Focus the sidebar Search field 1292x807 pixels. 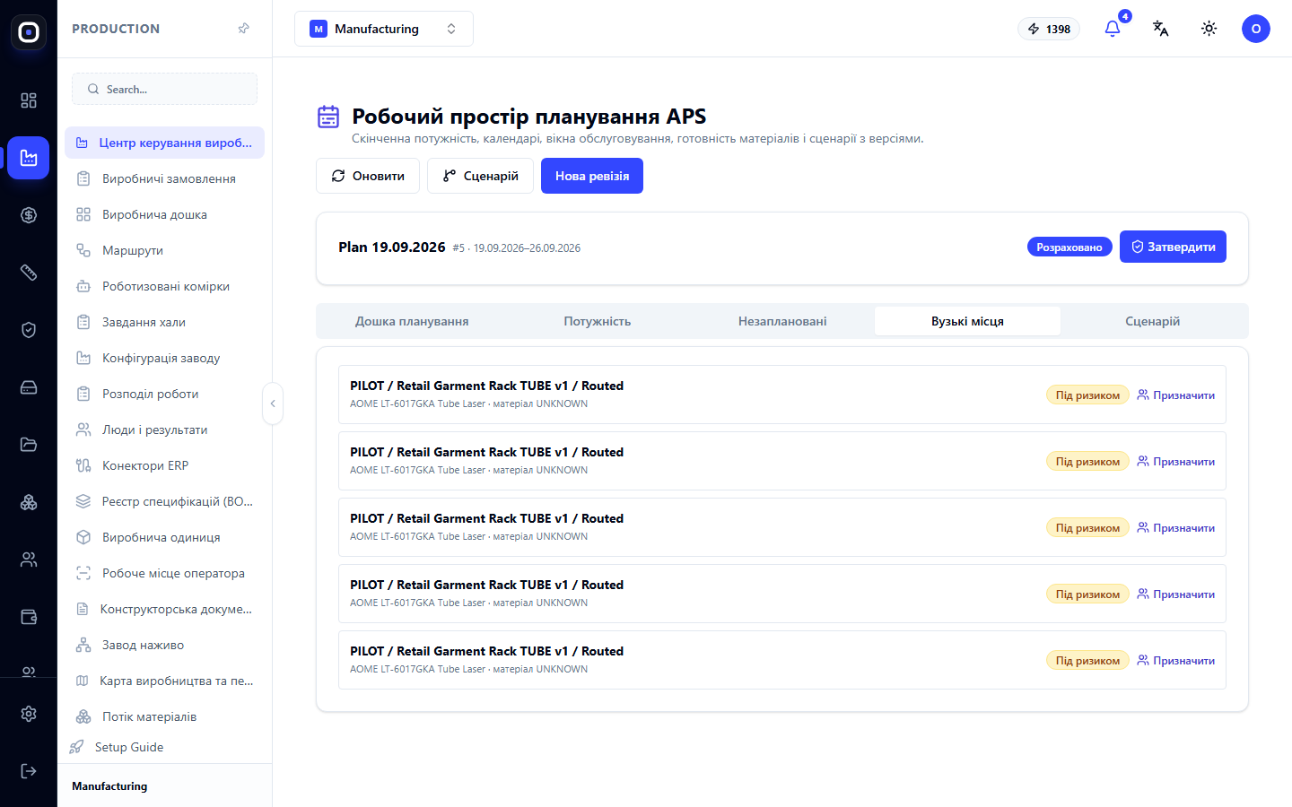coord(164,89)
